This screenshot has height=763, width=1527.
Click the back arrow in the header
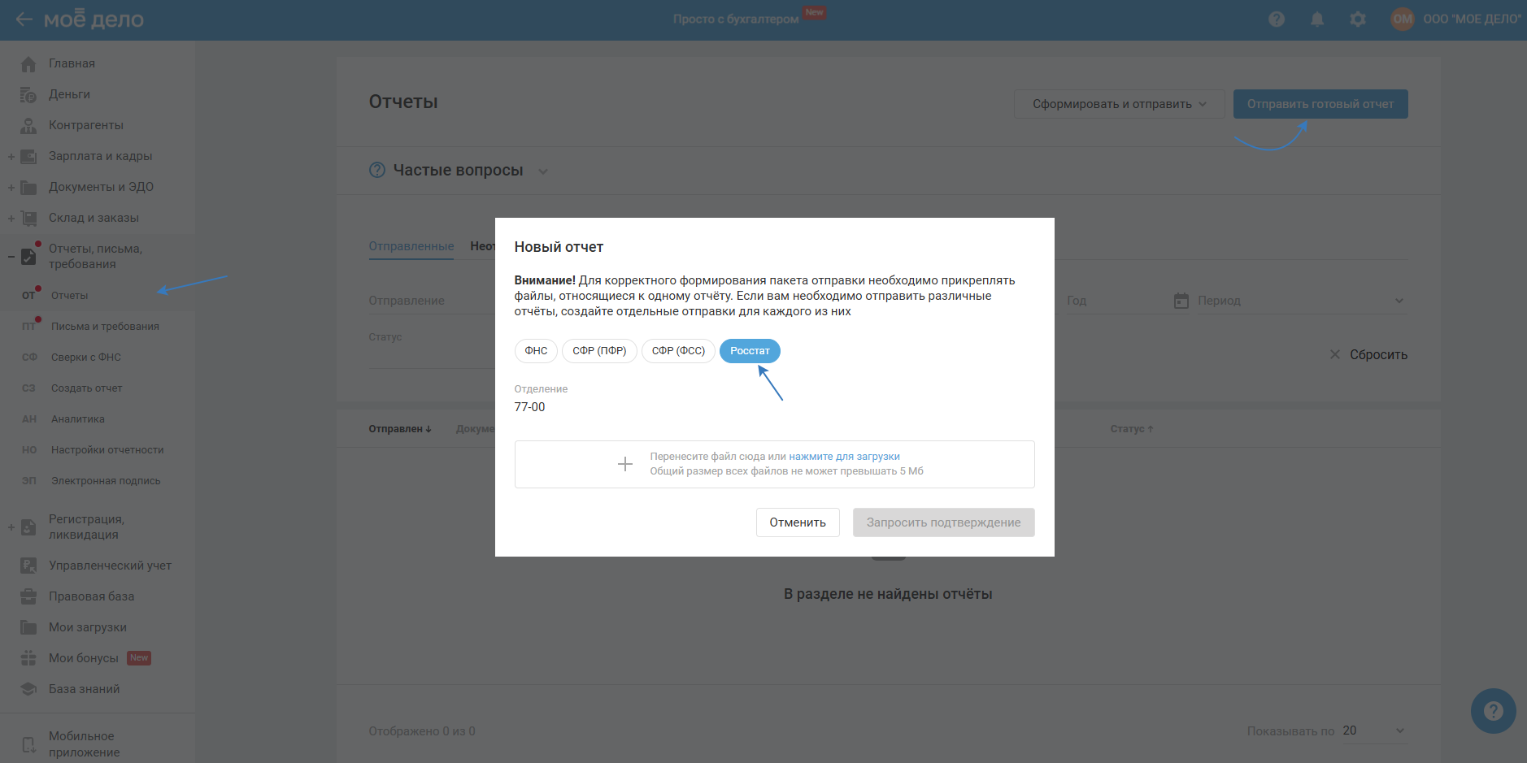(x=24, y=19)
